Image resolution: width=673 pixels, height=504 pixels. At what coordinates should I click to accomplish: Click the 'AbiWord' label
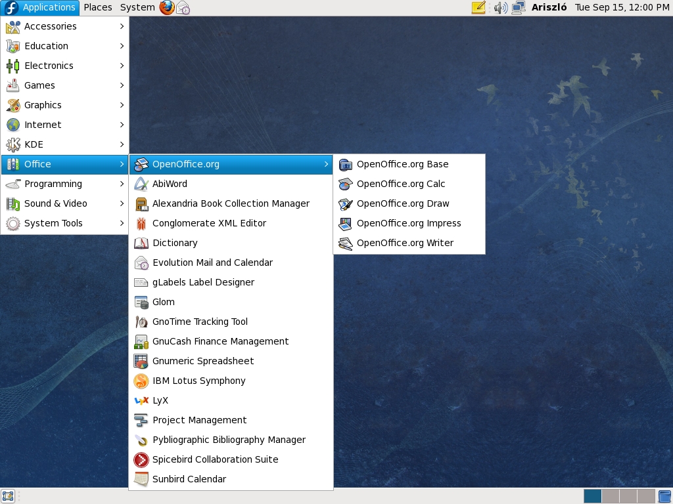pos(170,184)
